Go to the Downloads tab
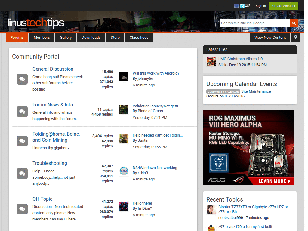The width and height of the screenshot is (308, 231). (x=91, y=38)
